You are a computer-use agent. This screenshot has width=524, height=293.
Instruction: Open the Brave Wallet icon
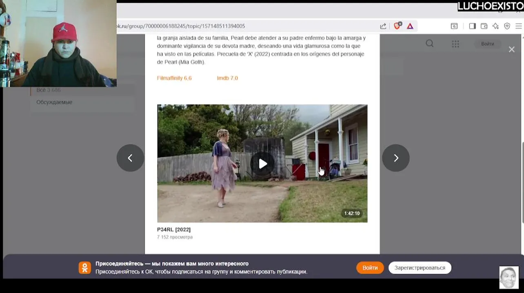point(484,26)
